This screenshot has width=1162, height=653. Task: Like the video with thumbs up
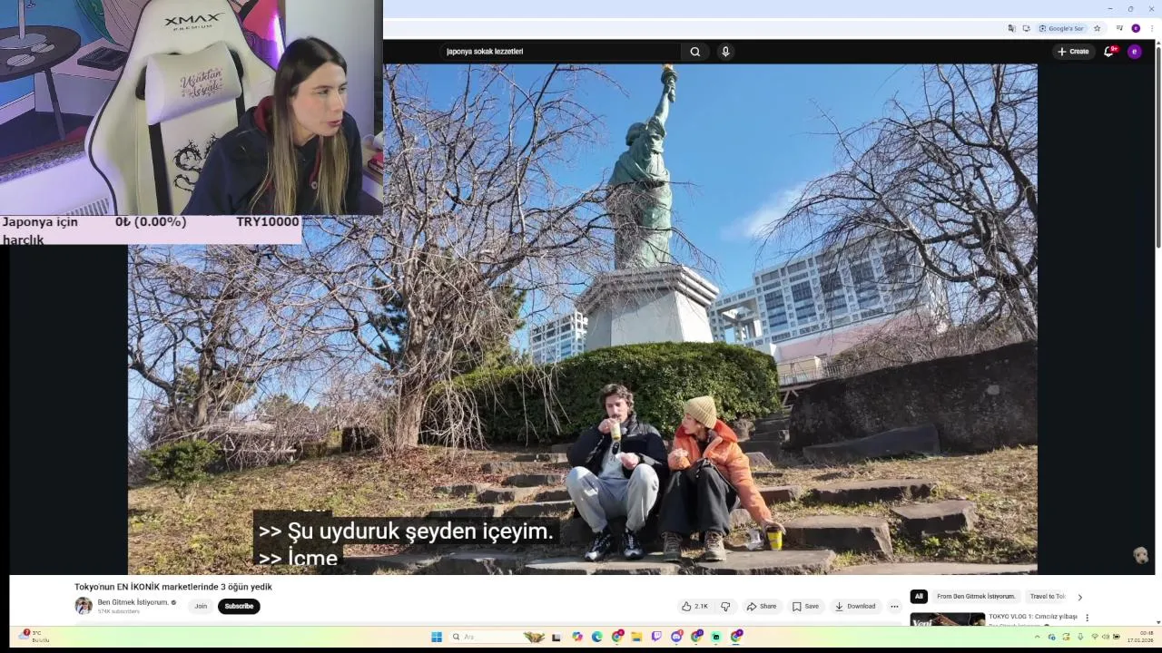[694, 606]
